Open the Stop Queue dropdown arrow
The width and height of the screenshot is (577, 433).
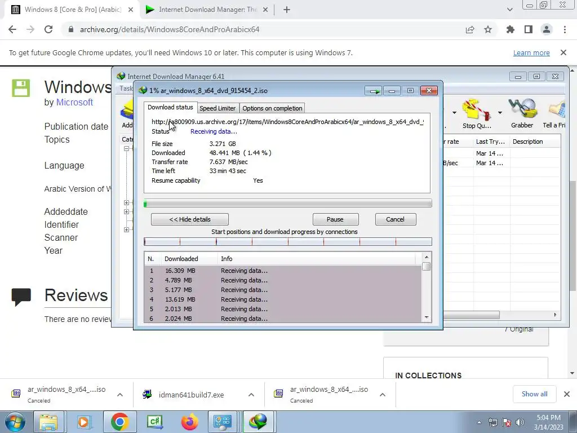500,113
